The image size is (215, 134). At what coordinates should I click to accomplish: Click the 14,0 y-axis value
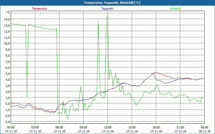(7, 19)
